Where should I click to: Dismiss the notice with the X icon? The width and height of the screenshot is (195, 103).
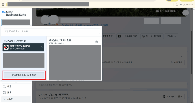point(181,57)
